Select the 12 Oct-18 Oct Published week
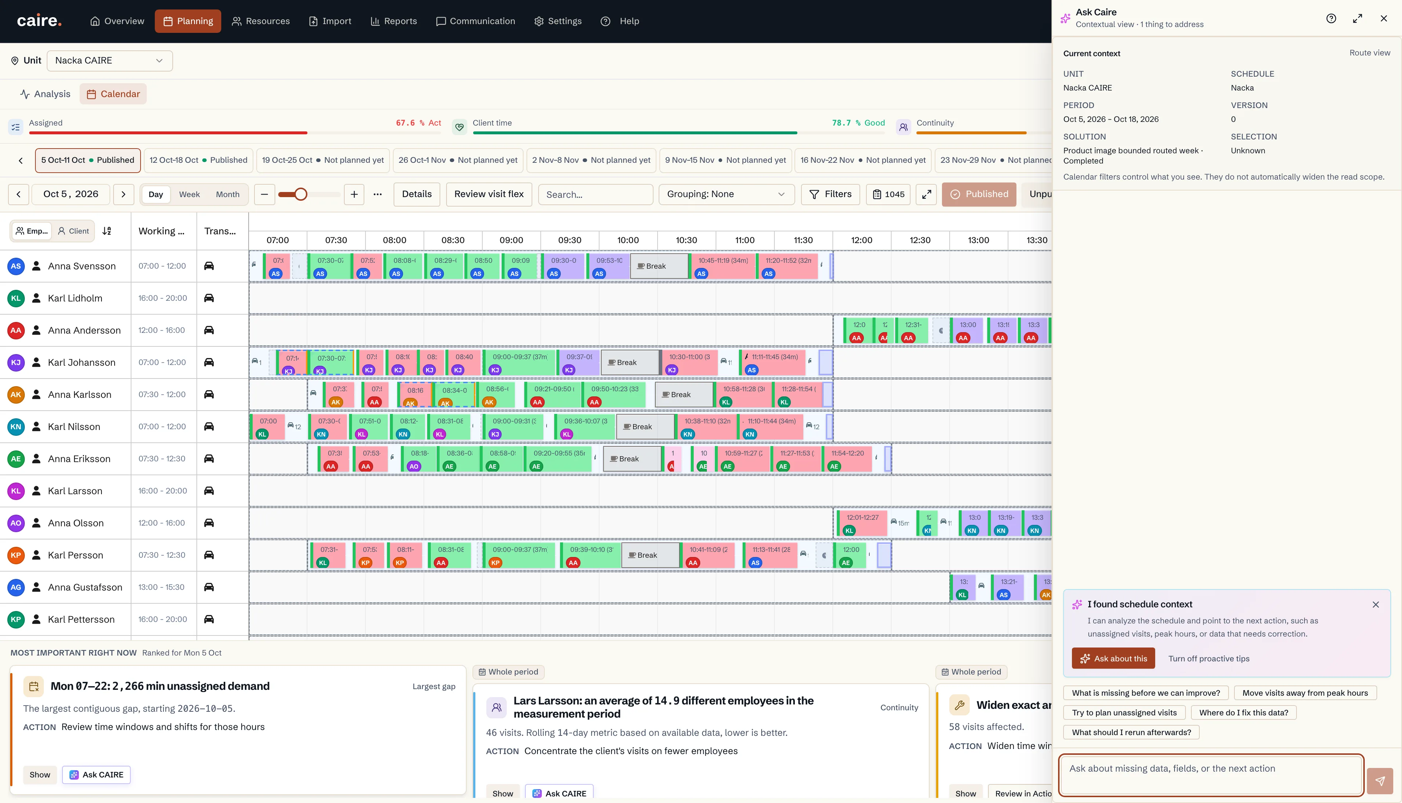 tap(199, 160)
